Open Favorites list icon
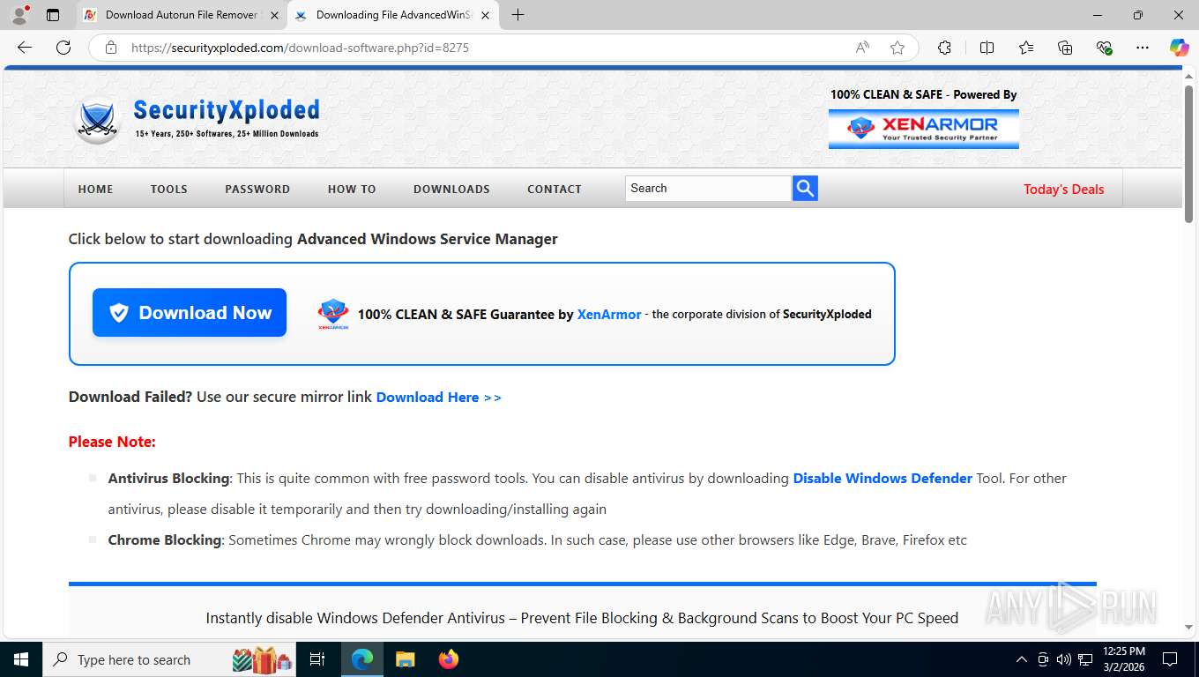The height and width of the screenshot is (677, 1199). tap(1026, 48)
